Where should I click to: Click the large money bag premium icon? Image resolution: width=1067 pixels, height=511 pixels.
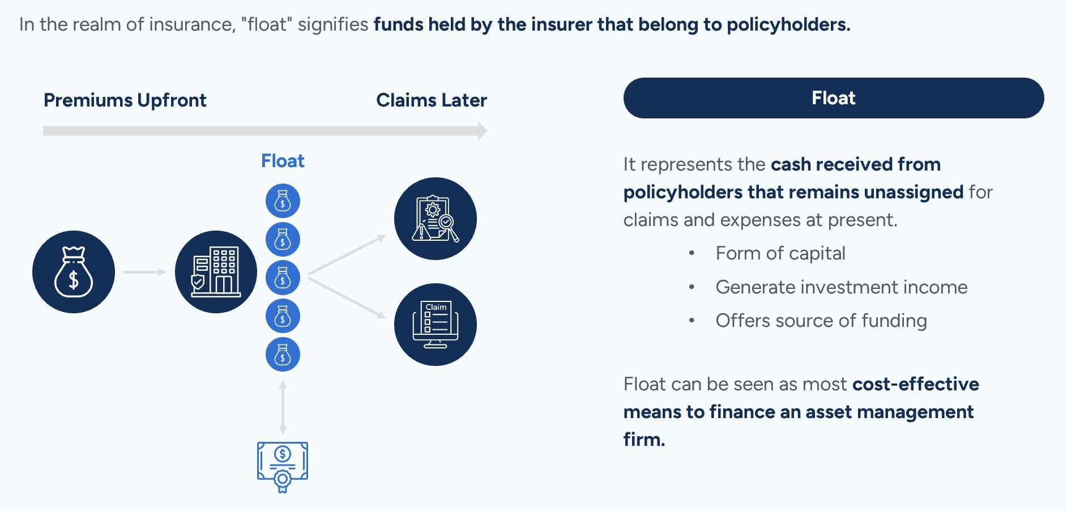tap(74, 272)
